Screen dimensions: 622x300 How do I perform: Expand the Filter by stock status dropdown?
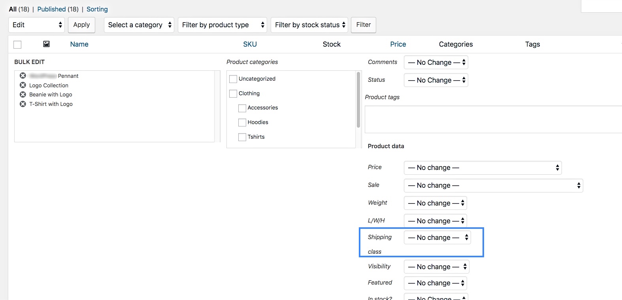[309, 25]
